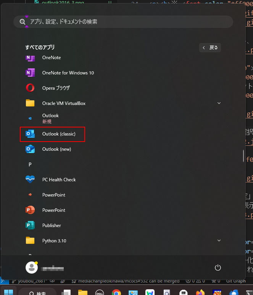Launch PC Health Check
Screen dimensions: 253x295
59,180
